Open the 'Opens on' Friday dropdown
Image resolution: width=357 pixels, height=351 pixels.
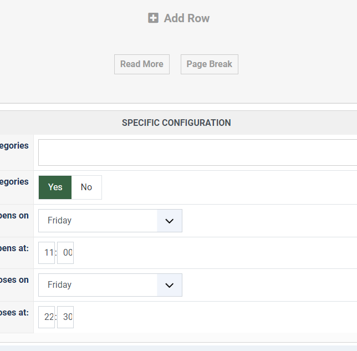coord(98,221)
